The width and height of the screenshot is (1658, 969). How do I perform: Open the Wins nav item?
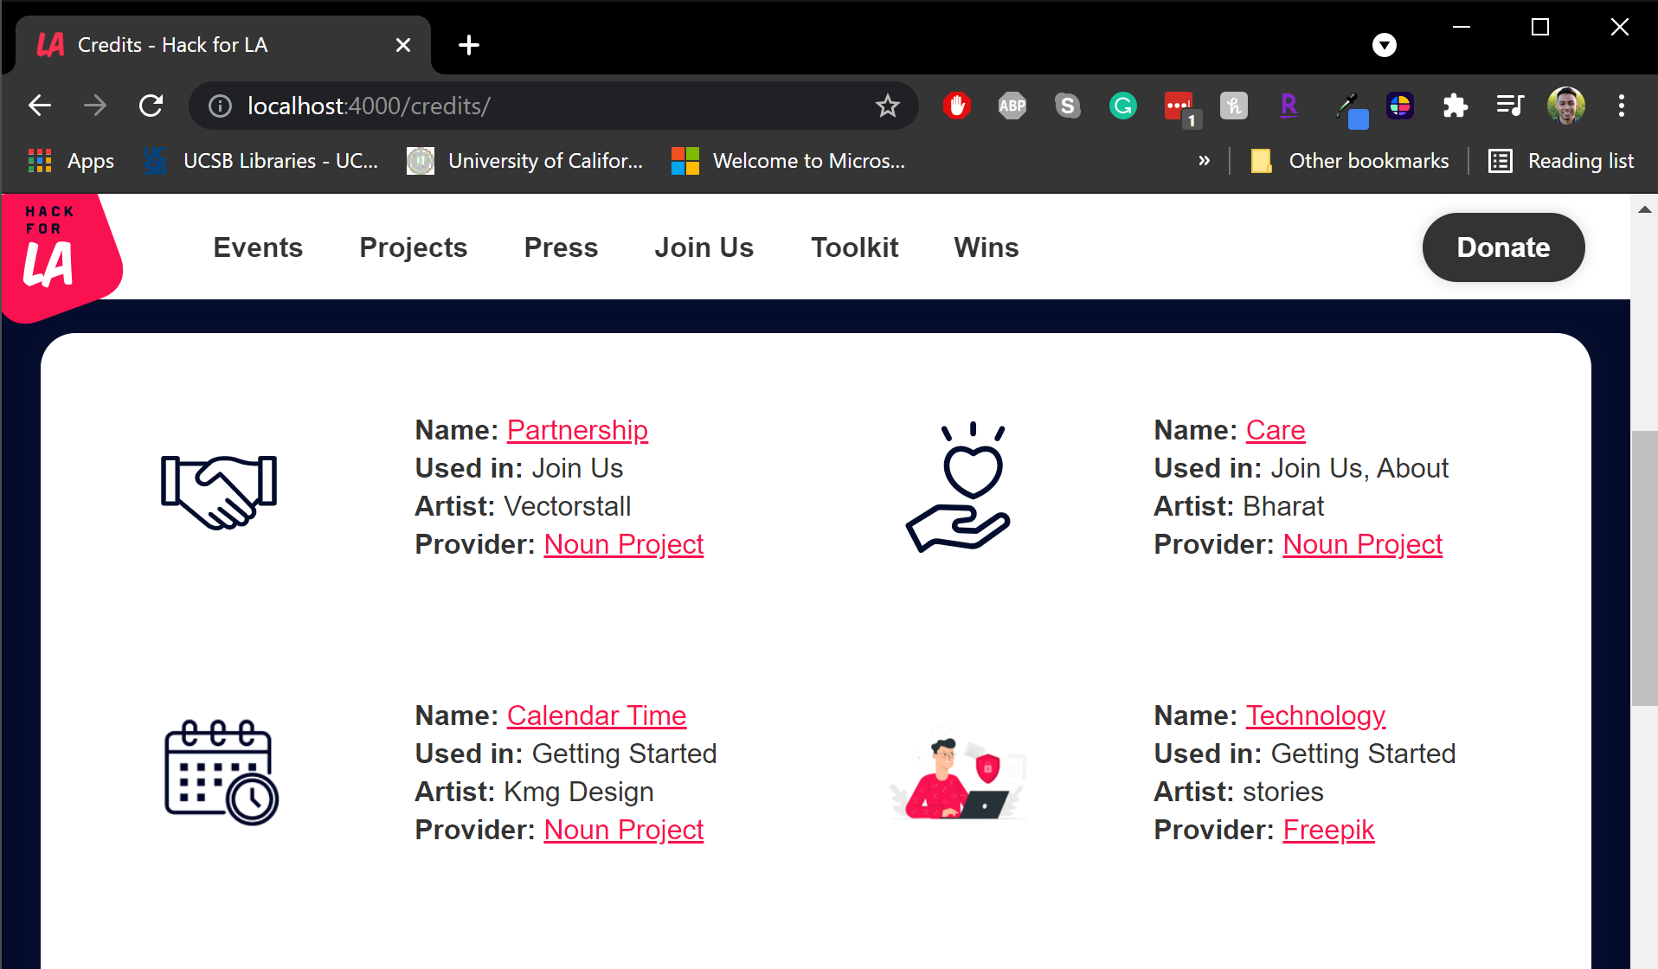986,247
